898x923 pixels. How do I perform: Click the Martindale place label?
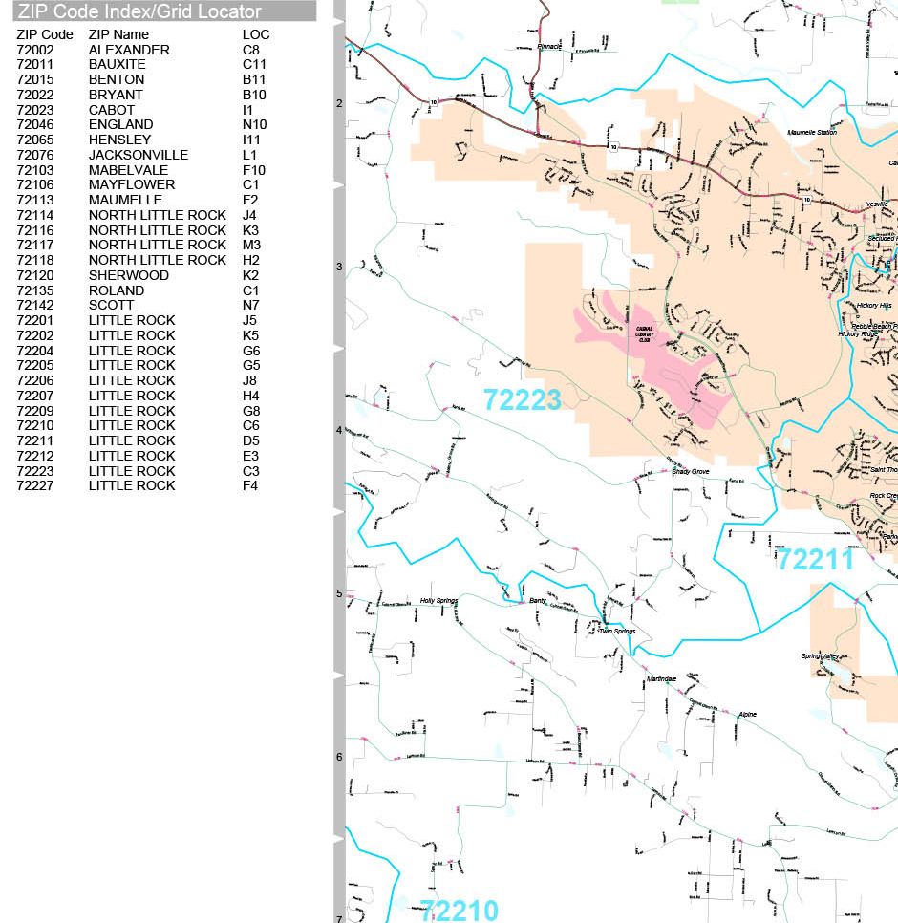pyautogui.click(x=662, y=679)
